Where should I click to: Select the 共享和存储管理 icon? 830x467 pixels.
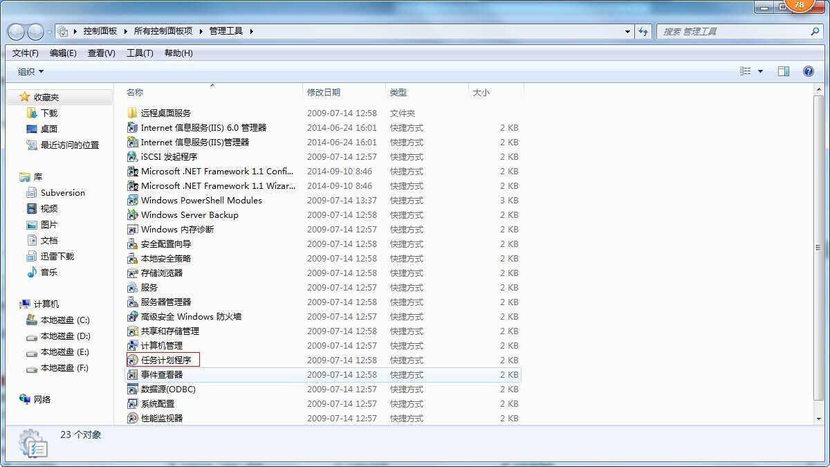pos(133,331)
